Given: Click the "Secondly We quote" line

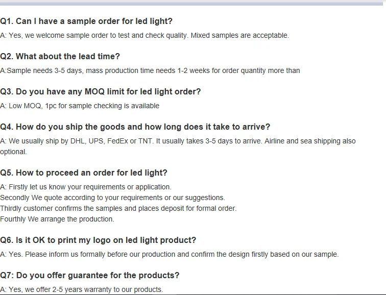Looking at the screenshot, I should pyautogui.click(x=112, y=198).
